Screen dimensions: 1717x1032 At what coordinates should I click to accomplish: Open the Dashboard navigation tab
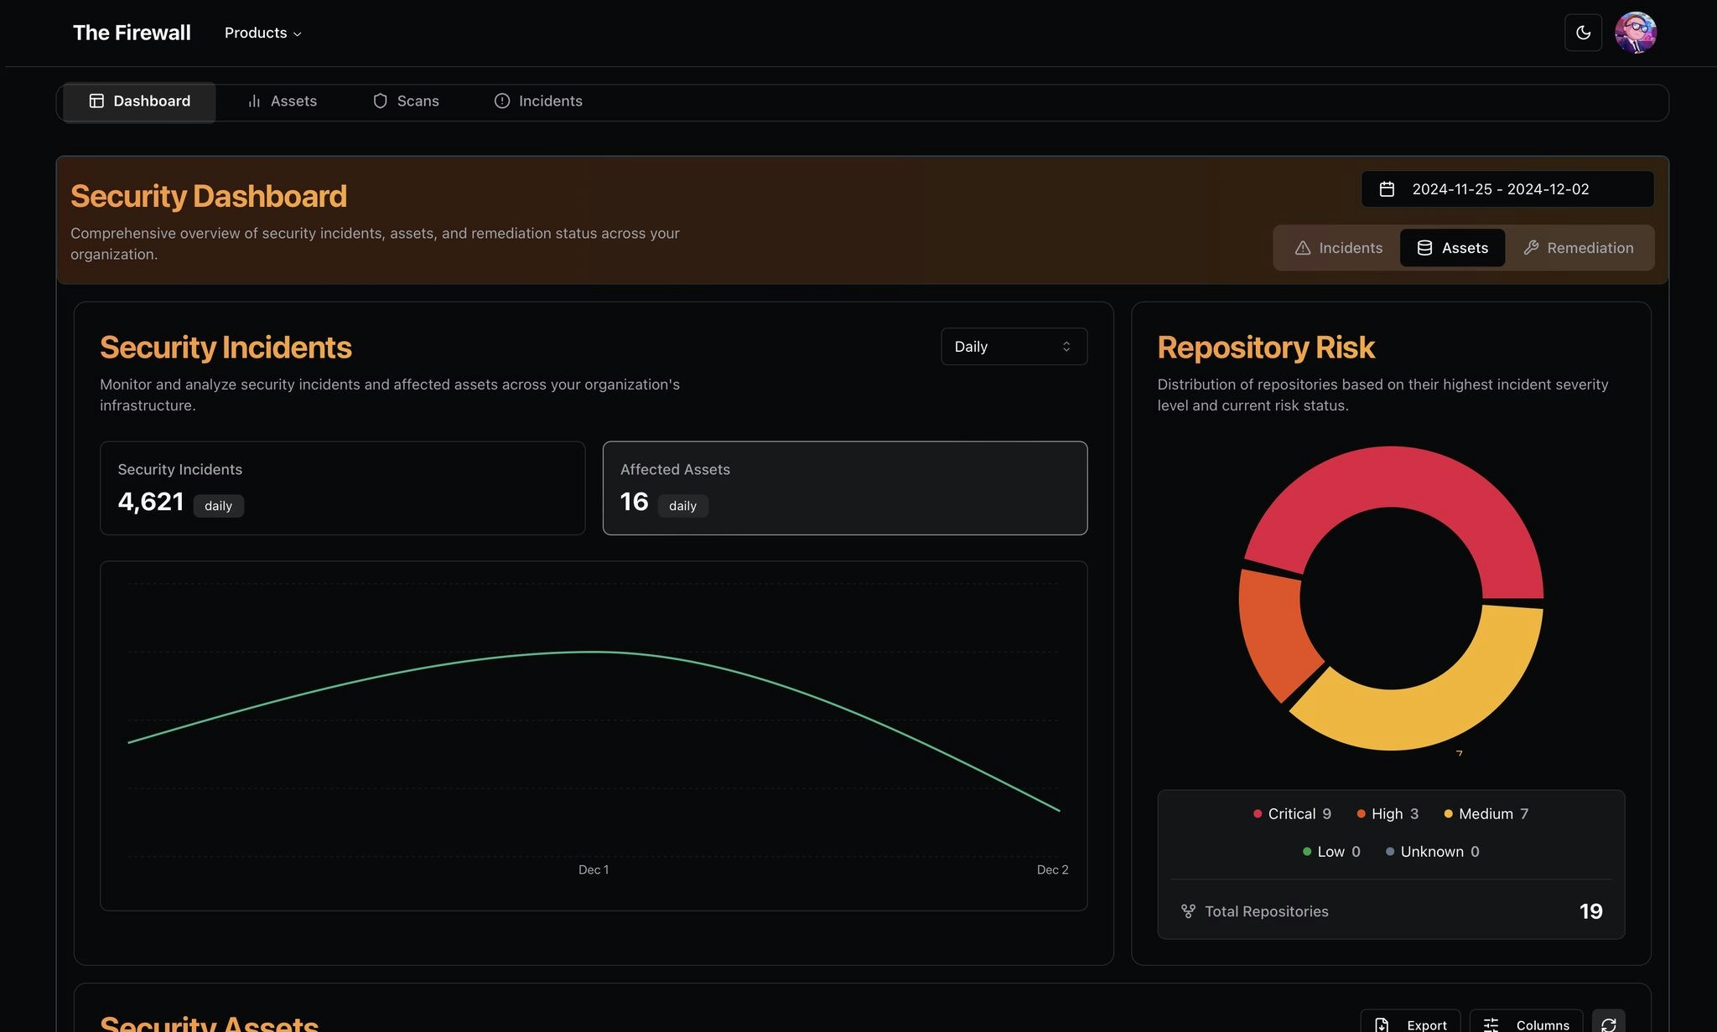[x=140, y=101]
